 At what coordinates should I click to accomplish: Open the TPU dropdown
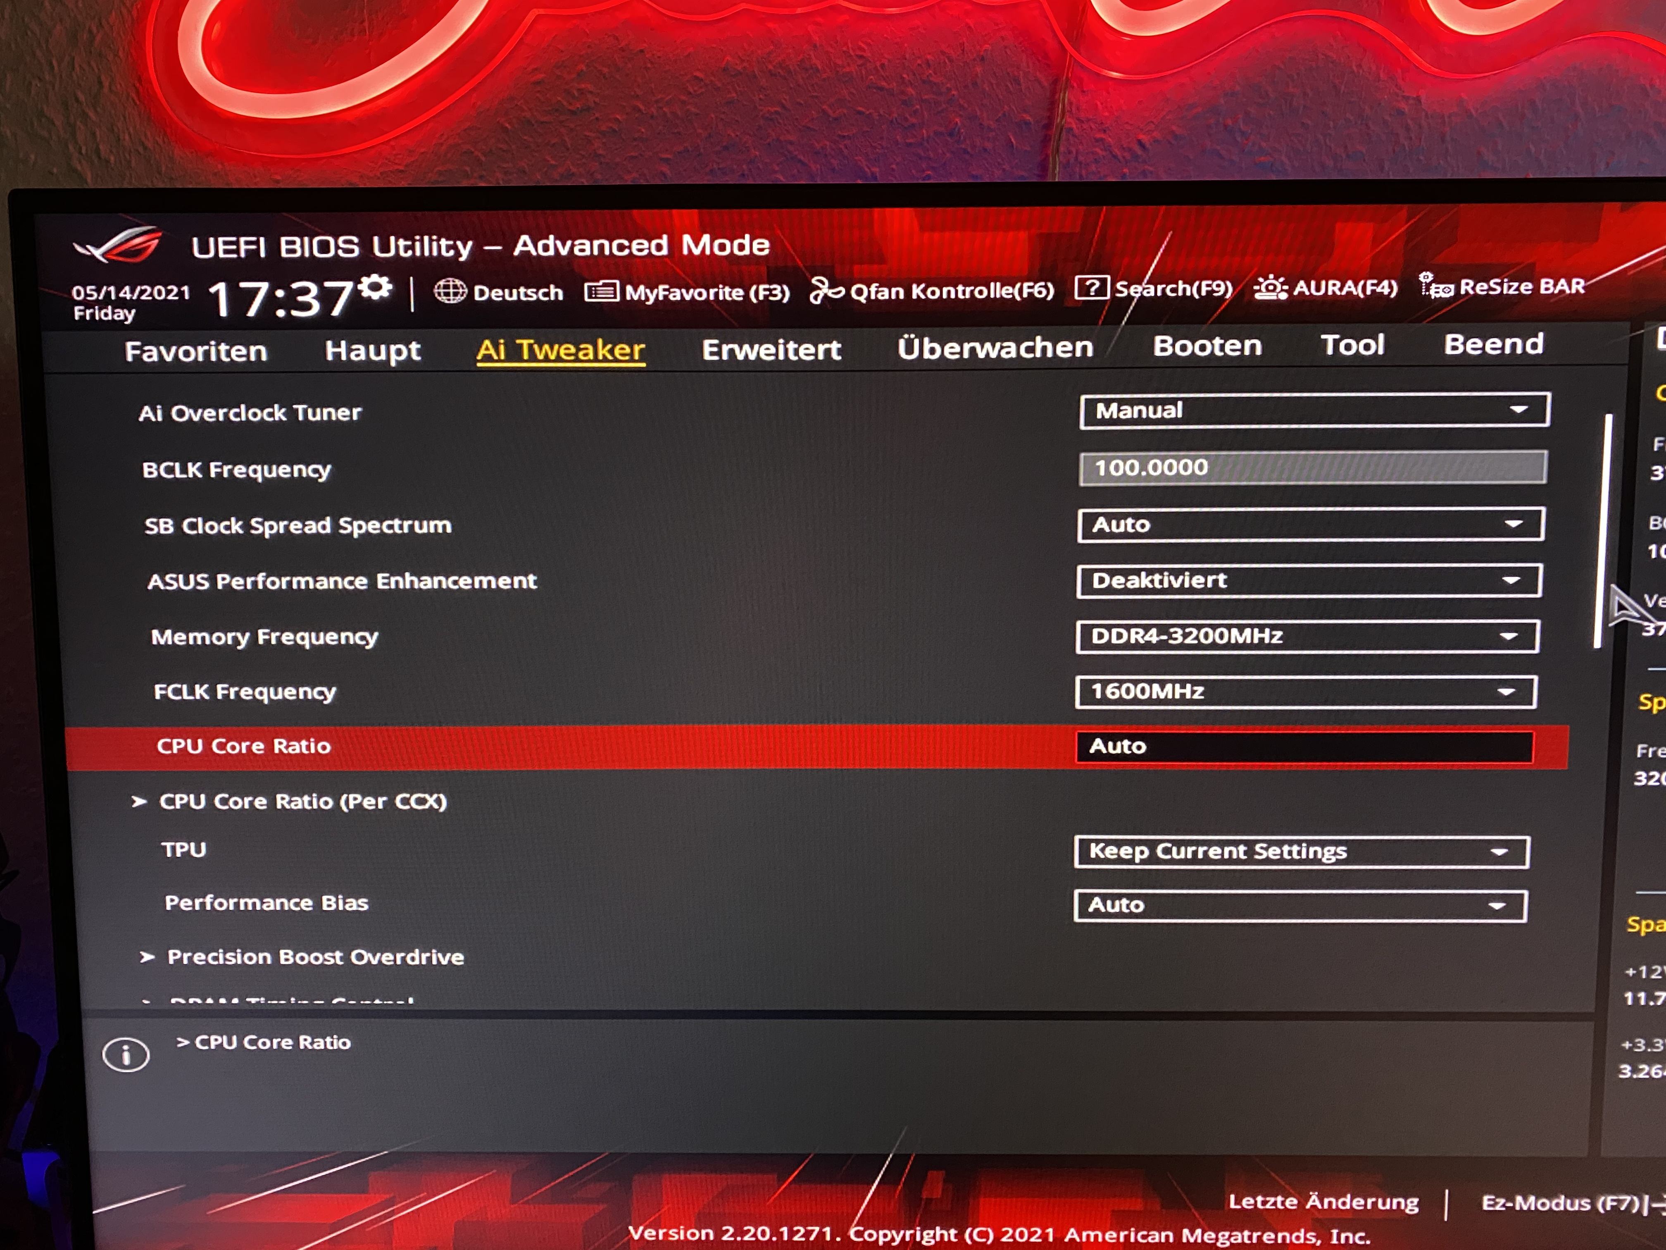[x=1302, y=852]
